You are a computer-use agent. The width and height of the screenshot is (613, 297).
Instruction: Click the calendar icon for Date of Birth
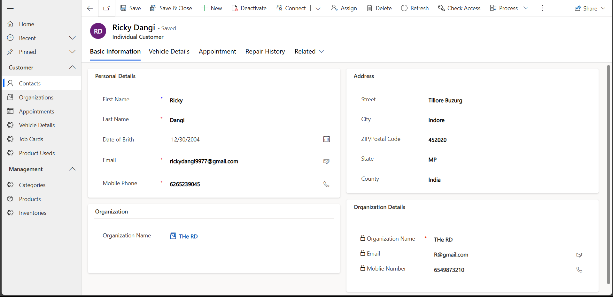point(326,139)
